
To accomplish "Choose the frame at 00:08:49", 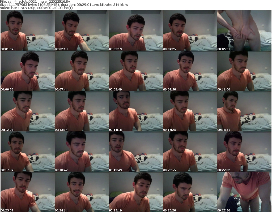I will point(136,71).
